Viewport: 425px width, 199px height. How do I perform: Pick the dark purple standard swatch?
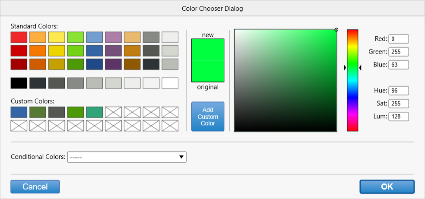coord(113,64)
